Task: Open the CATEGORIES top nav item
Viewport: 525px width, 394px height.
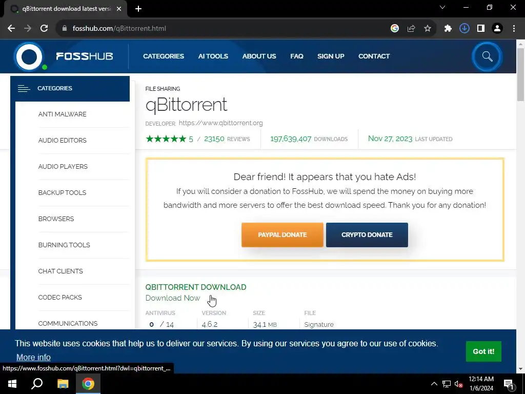Action: (164, 56)
